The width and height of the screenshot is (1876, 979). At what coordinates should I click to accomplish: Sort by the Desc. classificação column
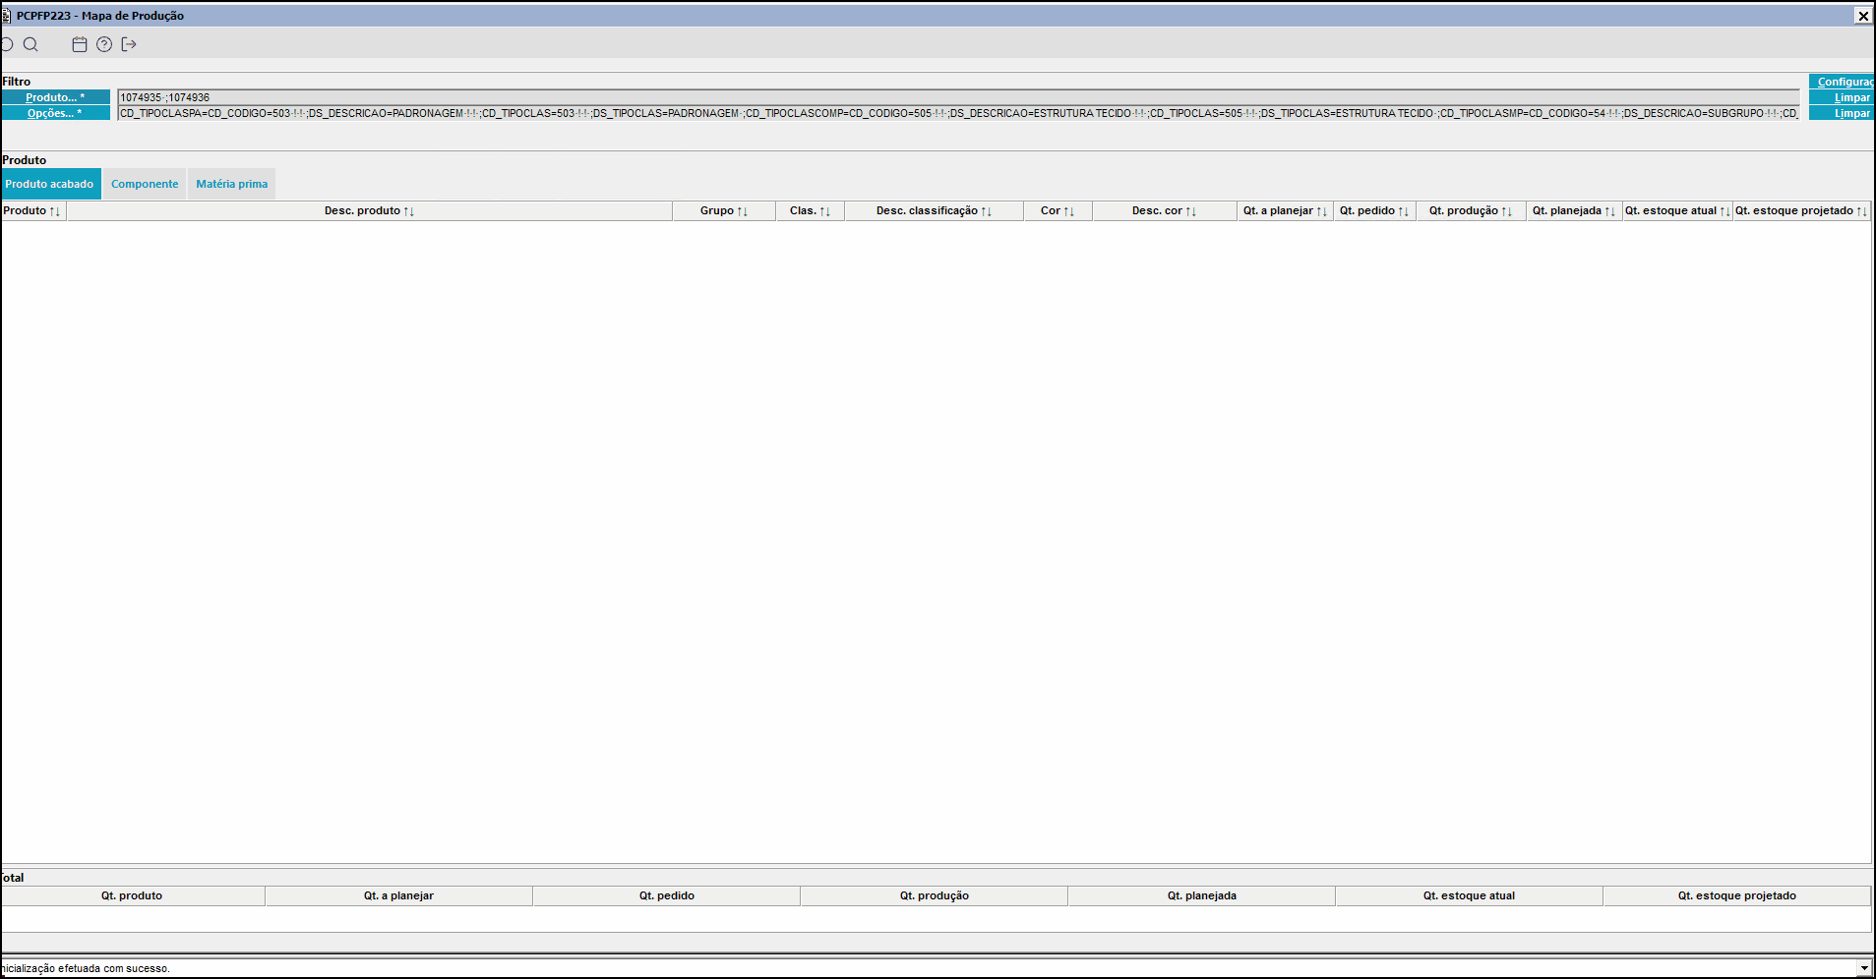pyautogui.click(x=935, y=210)
